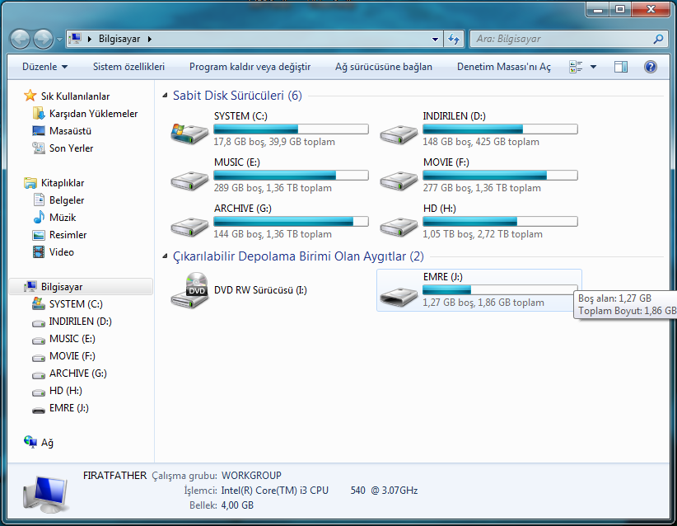Click the Ara: Bilgisayar search field
Screen dimensions: 677x526
coord(560,39)
